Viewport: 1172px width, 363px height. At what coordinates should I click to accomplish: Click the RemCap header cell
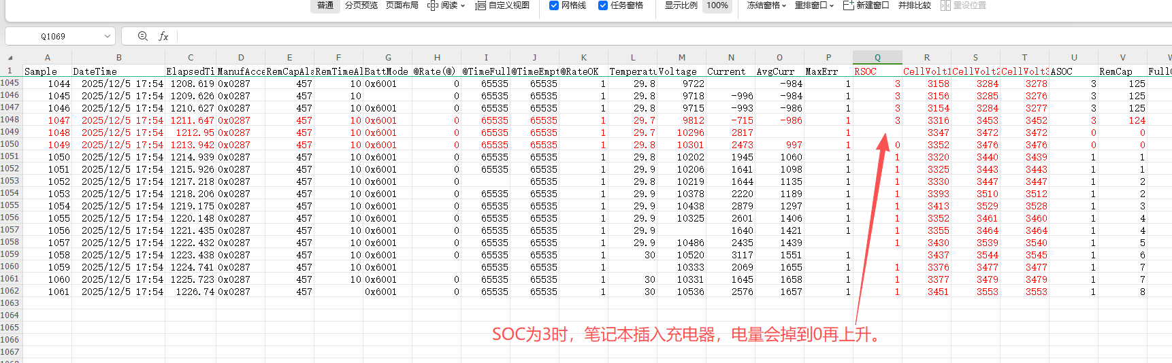[x=1122, y=71]
